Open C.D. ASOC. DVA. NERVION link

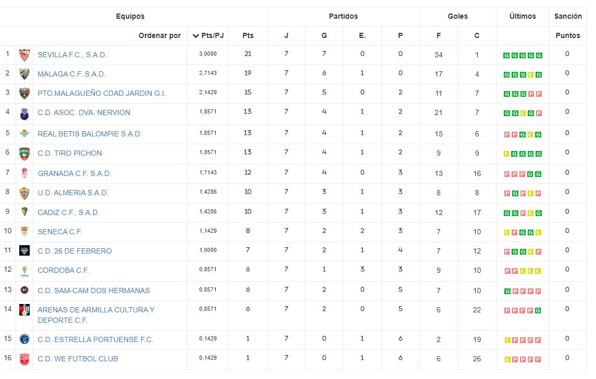[84, 113]
